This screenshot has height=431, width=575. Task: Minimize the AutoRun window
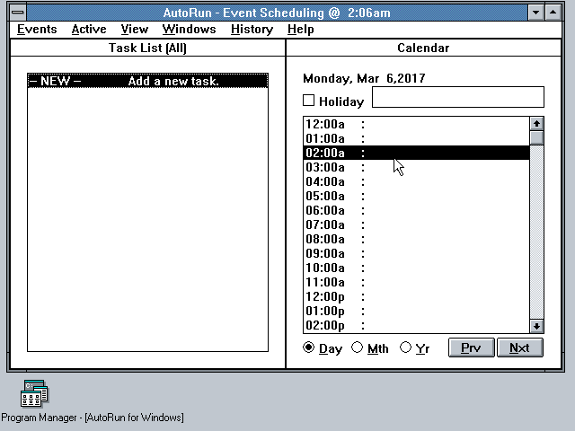(535, 13)
